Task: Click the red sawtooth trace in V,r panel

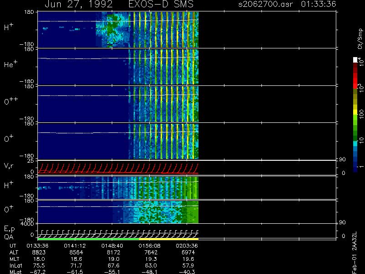Action: click(x=118, y=169)
